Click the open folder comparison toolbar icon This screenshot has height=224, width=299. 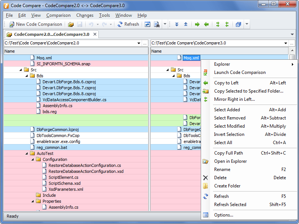(x=71, y=24)
